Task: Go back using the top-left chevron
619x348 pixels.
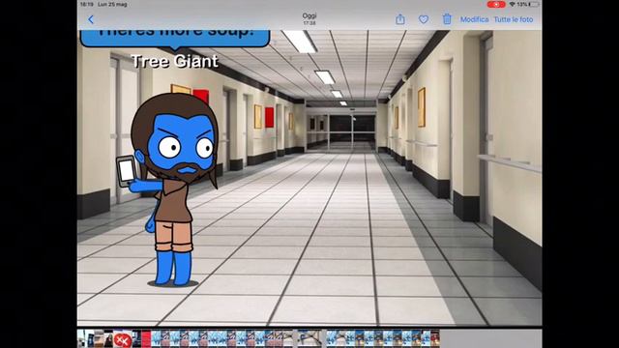Action: tap(91, 19)
